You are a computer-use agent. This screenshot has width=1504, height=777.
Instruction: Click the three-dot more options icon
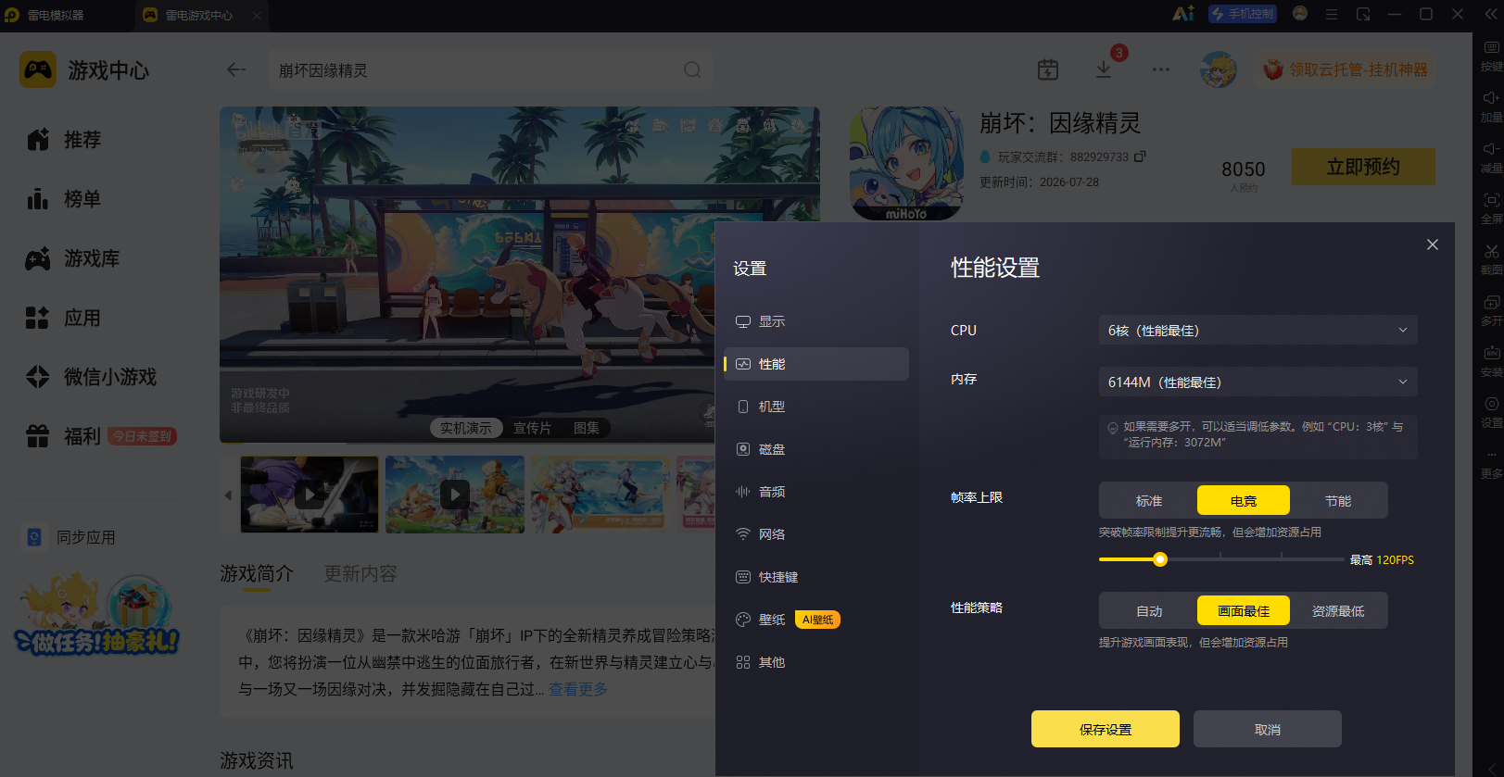pos(1161,69)
